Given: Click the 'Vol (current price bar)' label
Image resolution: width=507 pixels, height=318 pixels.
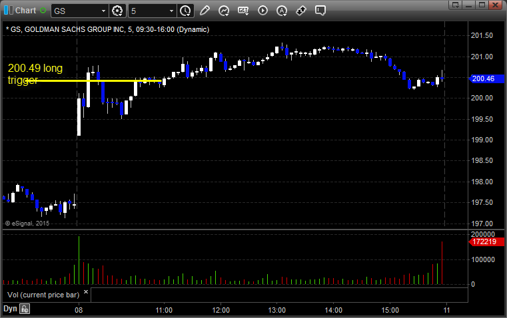Looking at the screenshot, I should pos(43,295).
